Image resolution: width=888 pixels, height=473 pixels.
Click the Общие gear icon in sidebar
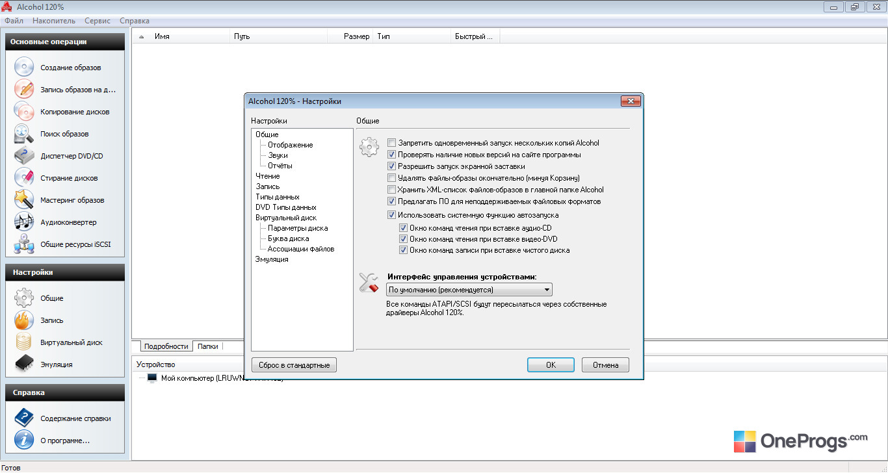coord(24,298)
